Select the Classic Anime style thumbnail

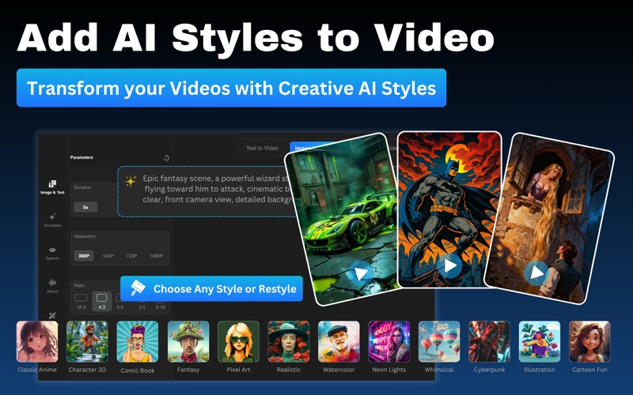[x=37, y=342]
